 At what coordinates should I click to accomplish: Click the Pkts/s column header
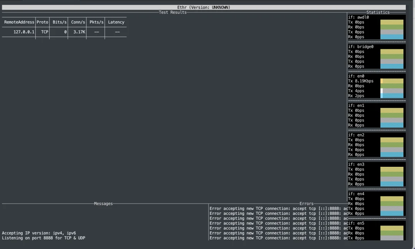96,22
